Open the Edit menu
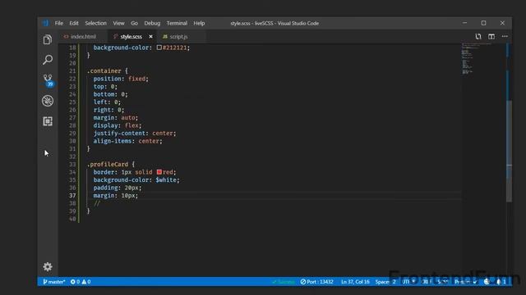 (x=74, y=23)
